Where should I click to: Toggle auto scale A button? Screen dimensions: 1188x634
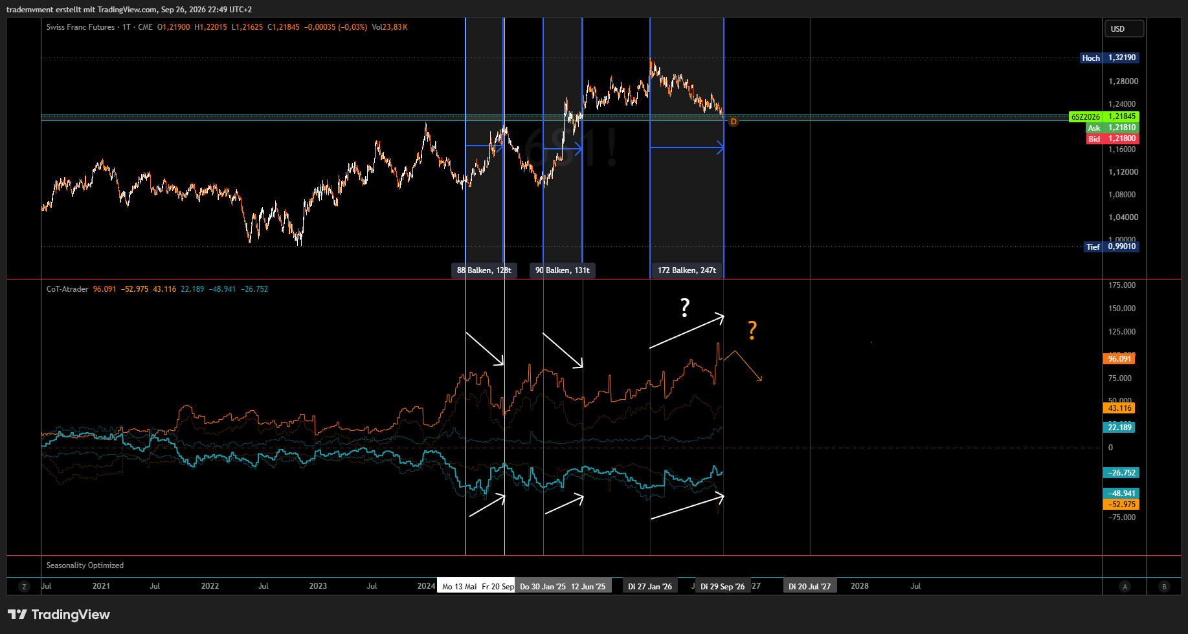coord(1125,587)
